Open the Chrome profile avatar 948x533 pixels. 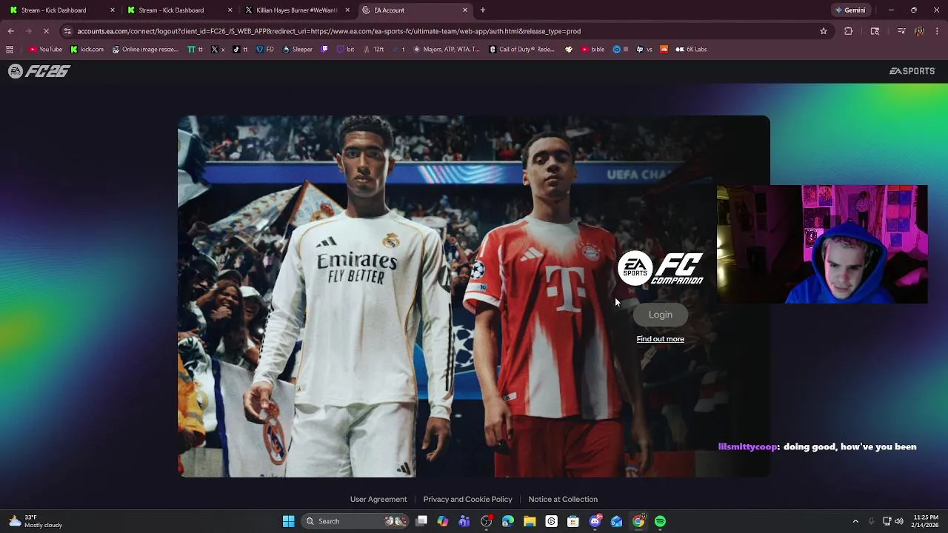[x=919, y=31]
